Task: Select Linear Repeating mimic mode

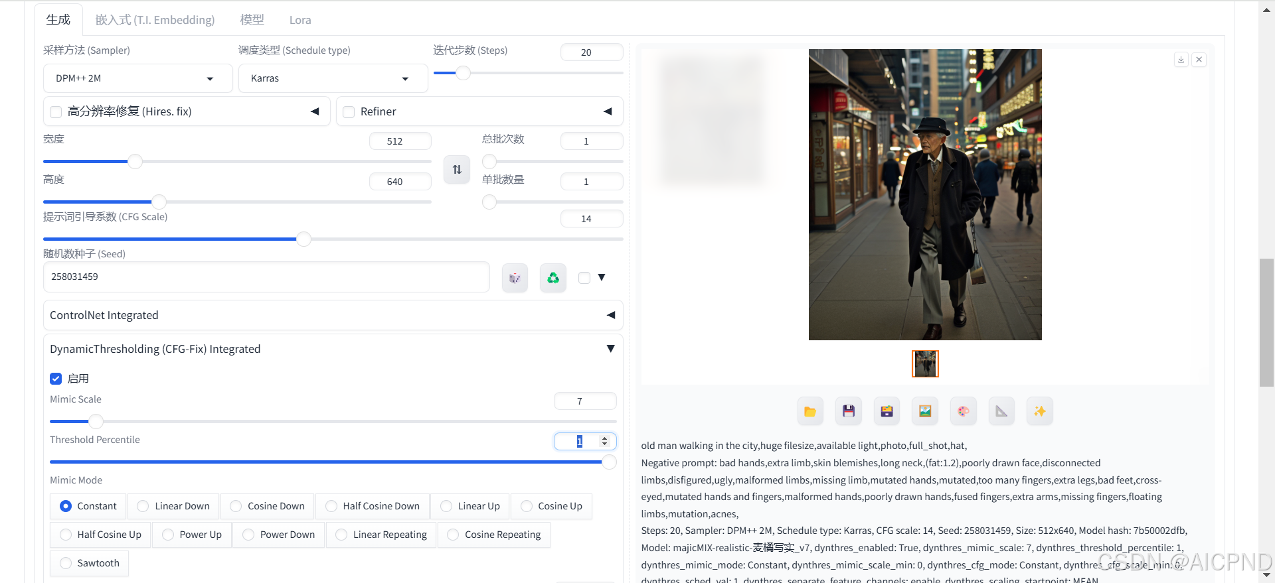Action: pyautogui.click(x=381, y=535)
